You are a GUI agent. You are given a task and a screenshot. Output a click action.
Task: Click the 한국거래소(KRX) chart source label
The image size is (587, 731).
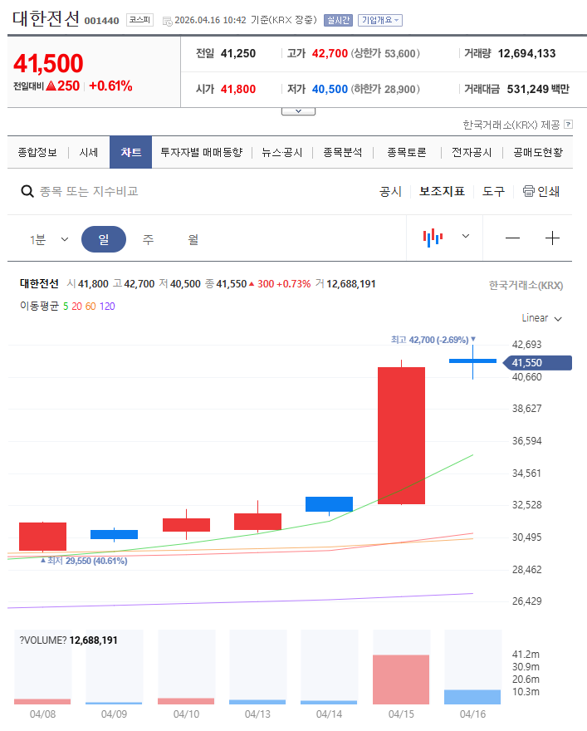[x=526, y=285]
